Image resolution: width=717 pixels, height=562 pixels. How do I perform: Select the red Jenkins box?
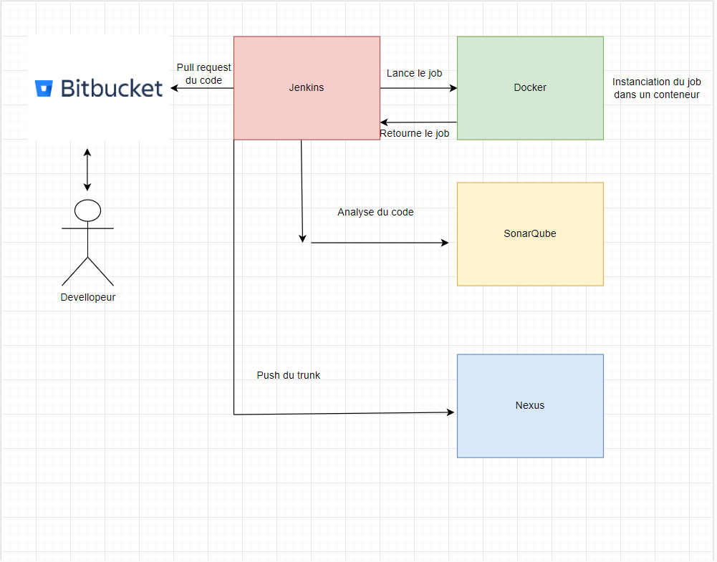[307, 88]
